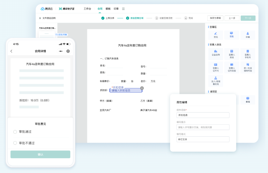Insert the 签署人手机号 field
The height and width of the screenshot is (173, 268).
[x=248, y=54]
